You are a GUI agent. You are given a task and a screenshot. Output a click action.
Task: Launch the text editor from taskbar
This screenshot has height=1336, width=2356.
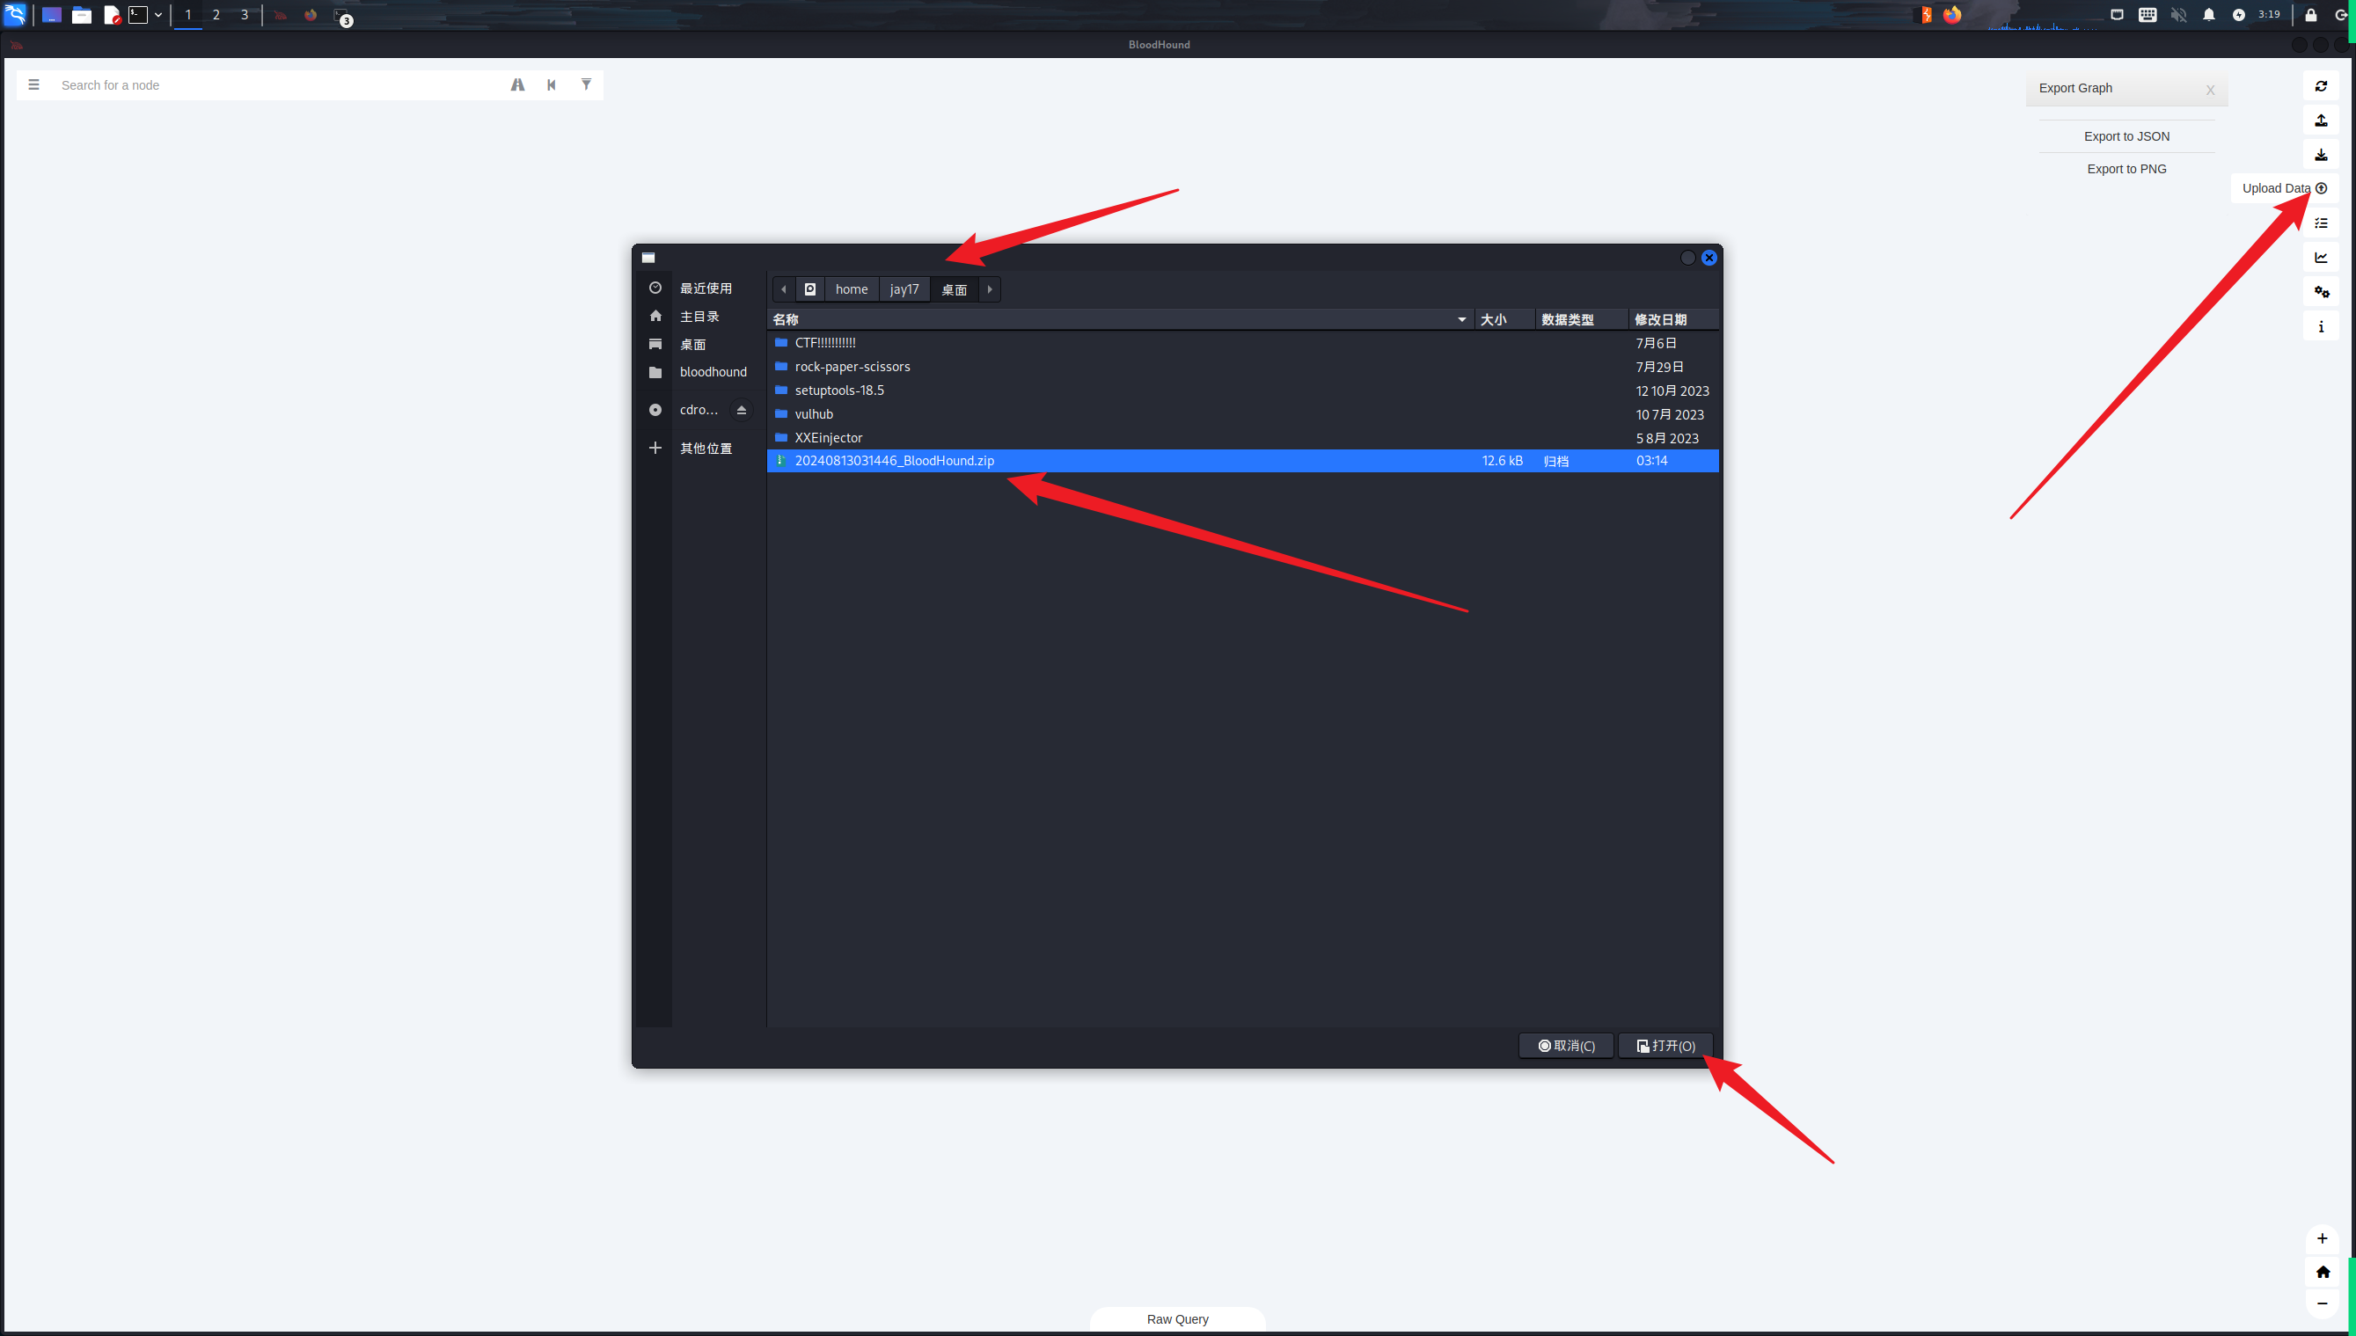(112, 15)
